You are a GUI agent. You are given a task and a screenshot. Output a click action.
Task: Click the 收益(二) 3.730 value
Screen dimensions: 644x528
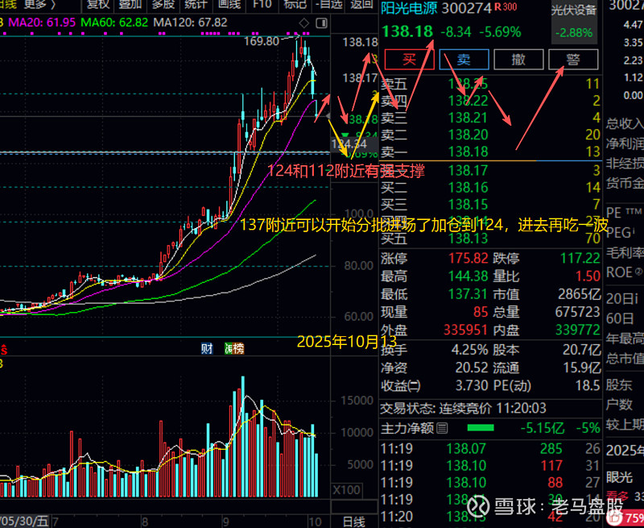click(472, 385)
